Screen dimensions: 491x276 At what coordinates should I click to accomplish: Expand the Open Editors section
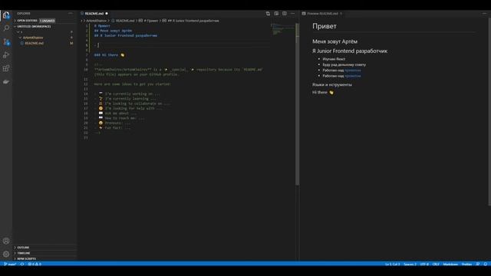(27, 21)
